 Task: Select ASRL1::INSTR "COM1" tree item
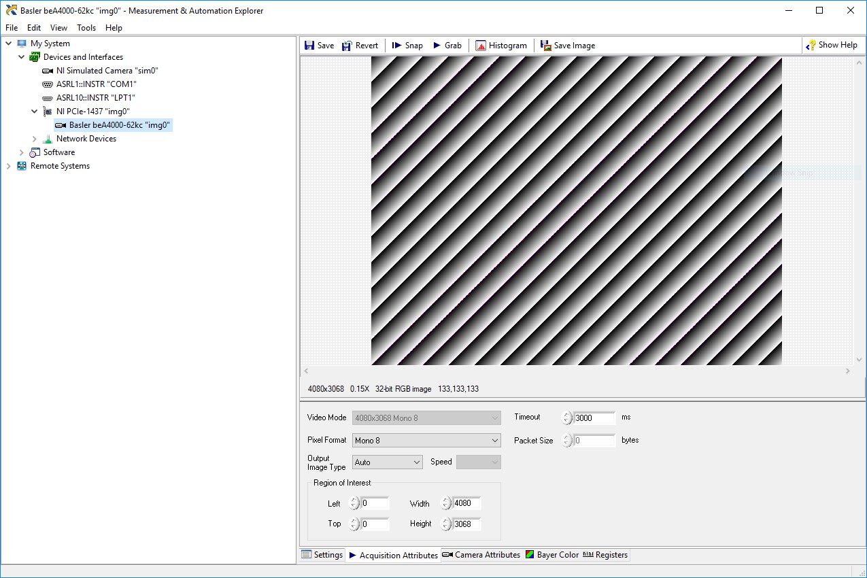coord(97,84)
